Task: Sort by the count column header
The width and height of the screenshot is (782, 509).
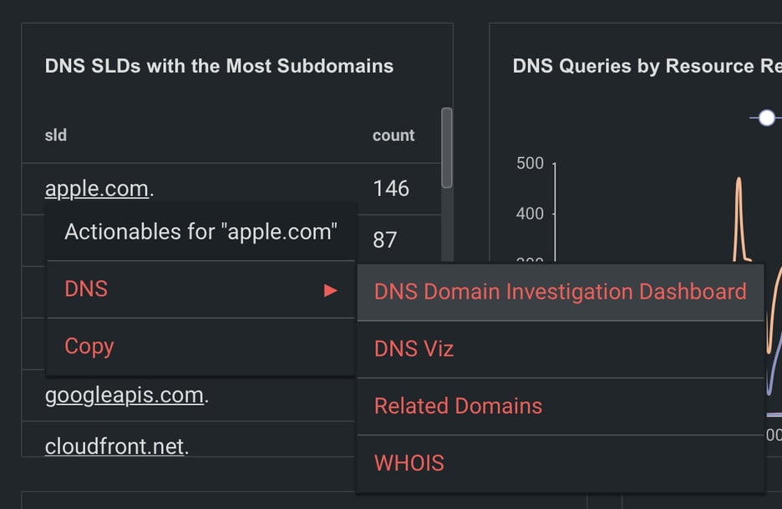Action: [x=394, y=135]
